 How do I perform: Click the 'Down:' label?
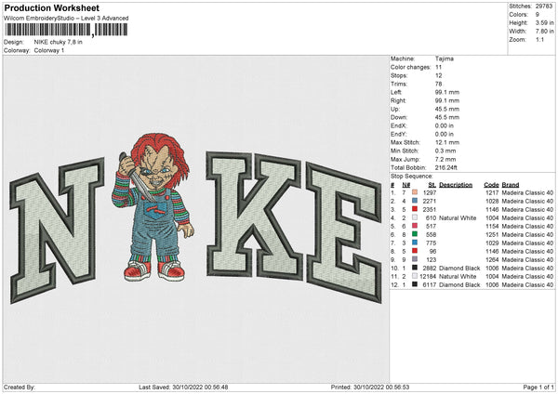click(x=399, y=117)
